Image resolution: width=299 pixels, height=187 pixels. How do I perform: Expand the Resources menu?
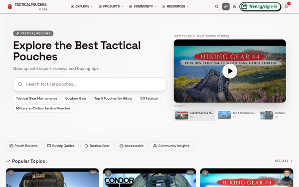175,6
